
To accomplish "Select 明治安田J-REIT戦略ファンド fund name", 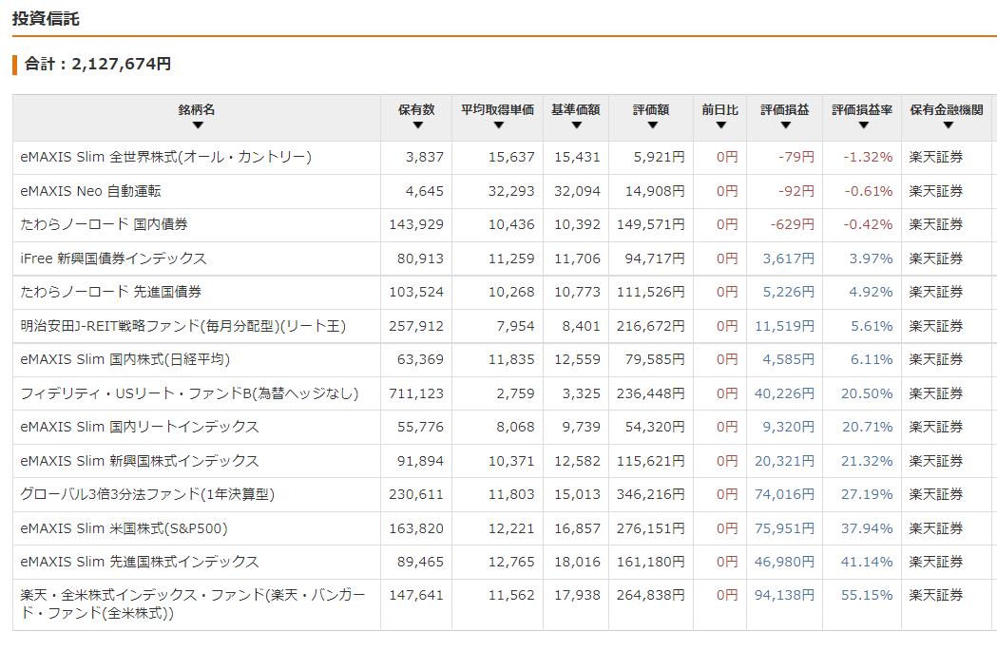I will pyautogui.click(x=183, y=326).
